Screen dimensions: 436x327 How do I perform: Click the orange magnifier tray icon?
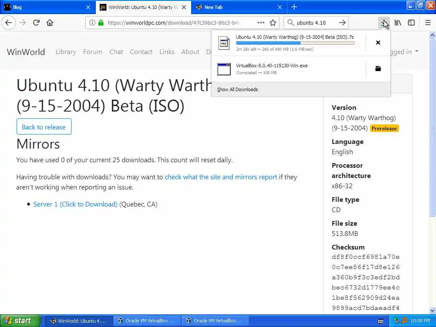coord(404,321)
